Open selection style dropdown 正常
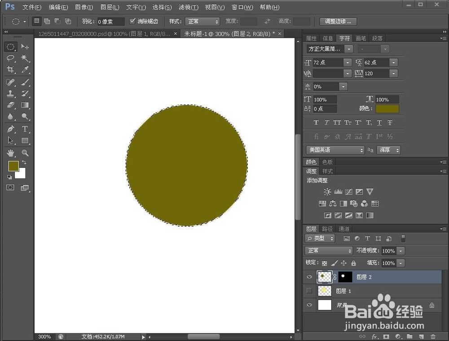Screen dimensions: 449x341 (x=202, y=21)
